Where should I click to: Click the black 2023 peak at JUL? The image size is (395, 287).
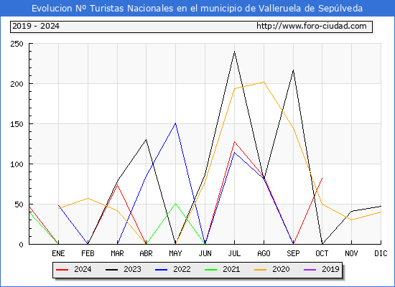(x=235, y=52)
